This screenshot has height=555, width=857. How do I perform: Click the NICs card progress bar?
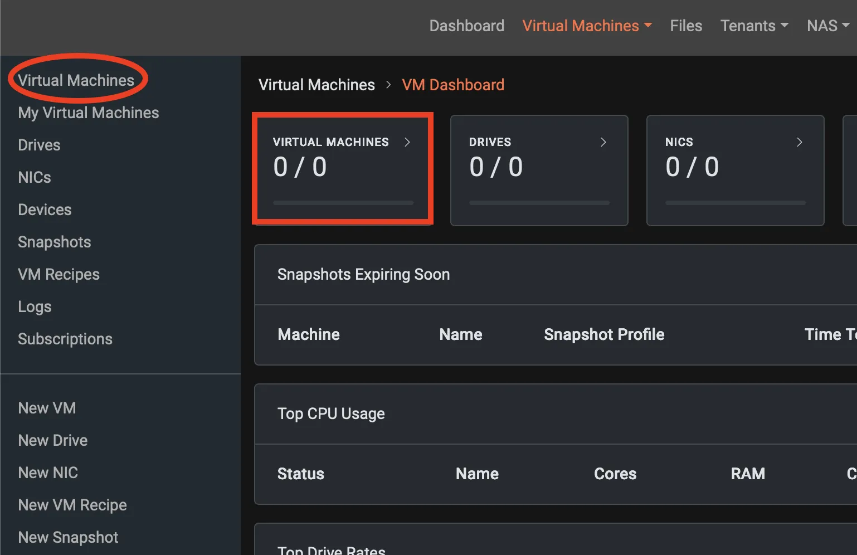coord(735,203)
